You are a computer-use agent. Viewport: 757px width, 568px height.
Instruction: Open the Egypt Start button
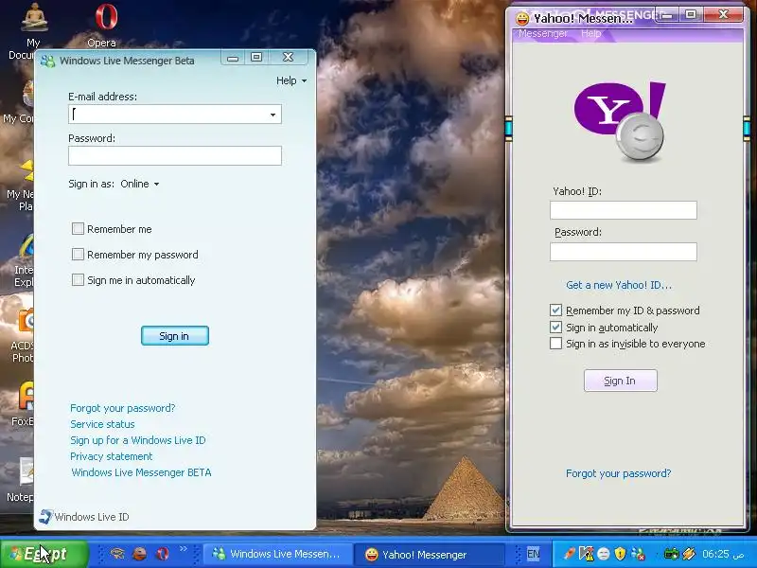coord(44,554)
